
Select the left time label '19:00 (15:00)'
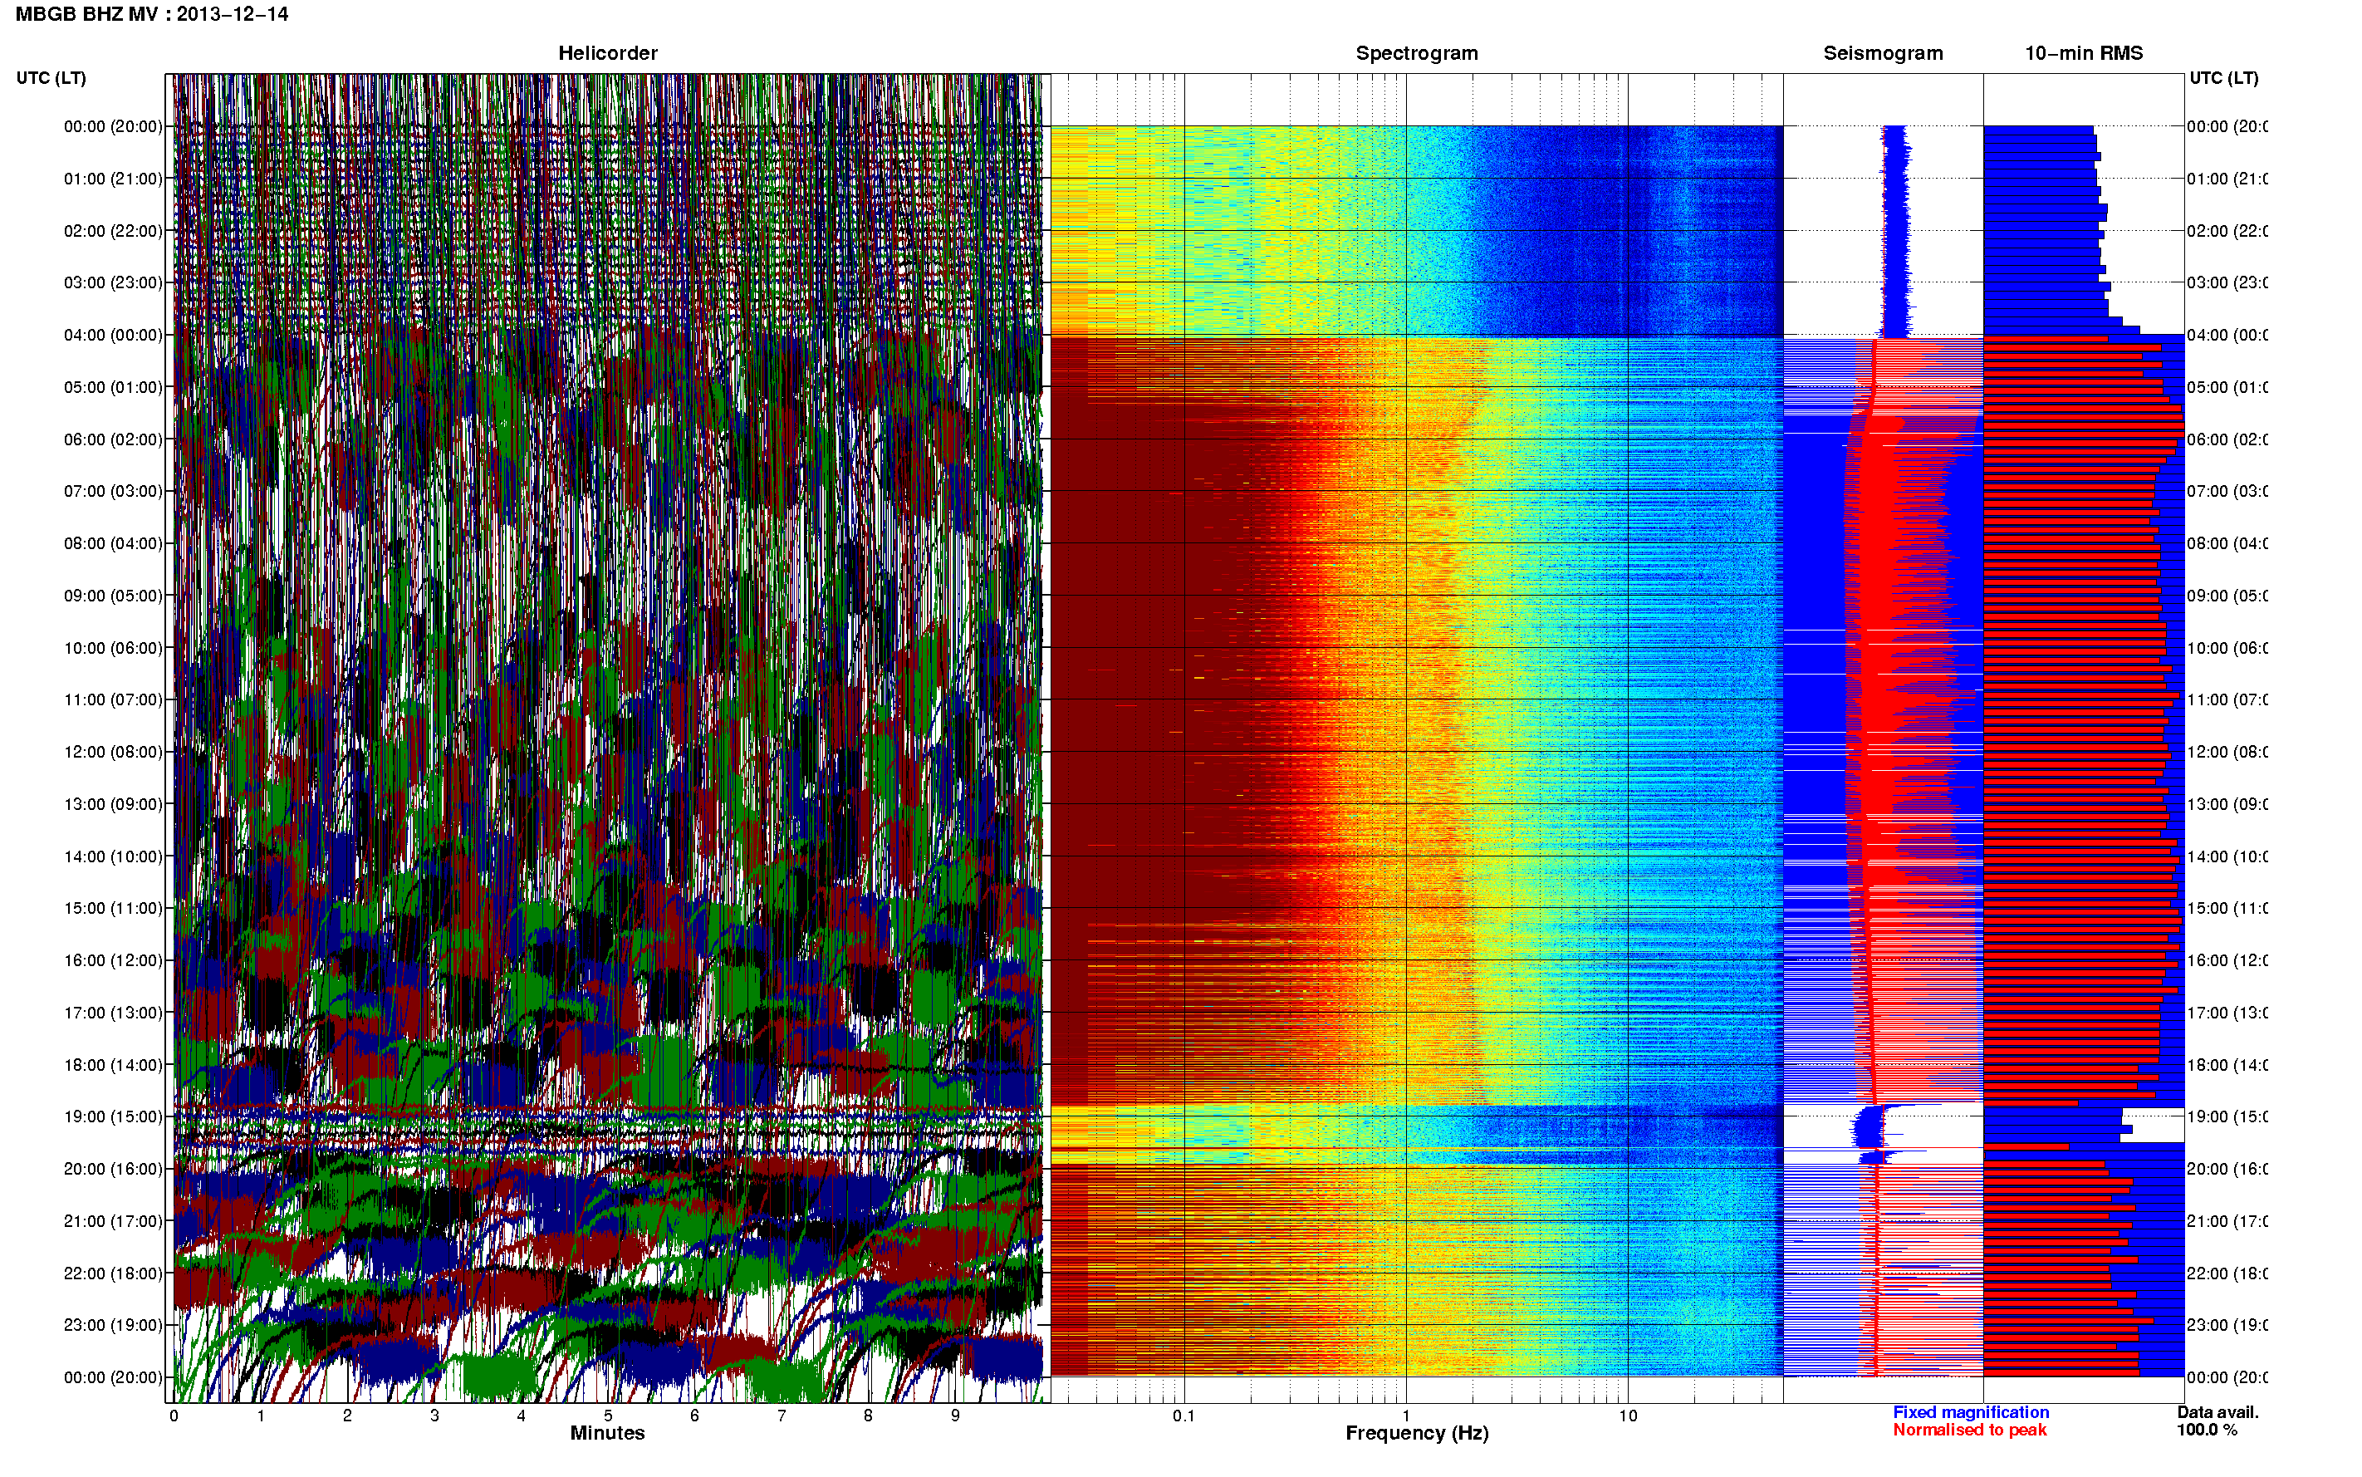pos(113,1116)
